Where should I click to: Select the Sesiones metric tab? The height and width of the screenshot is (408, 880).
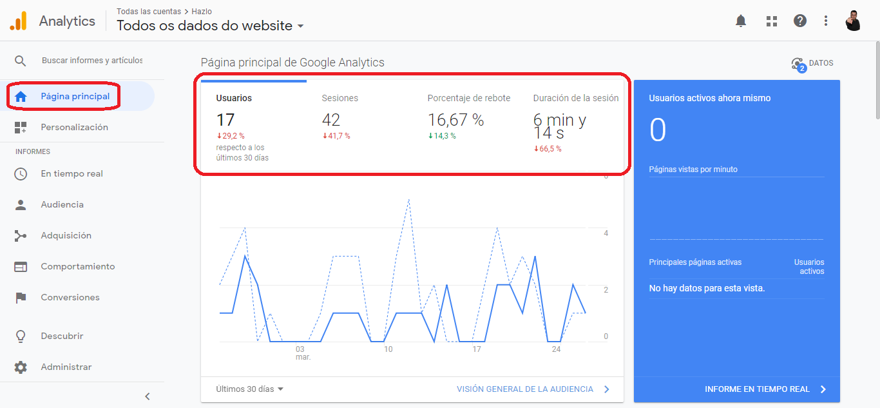coord(359,126)
